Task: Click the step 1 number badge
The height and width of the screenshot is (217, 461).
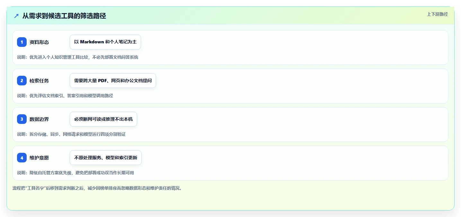Action: pos(22,42)
